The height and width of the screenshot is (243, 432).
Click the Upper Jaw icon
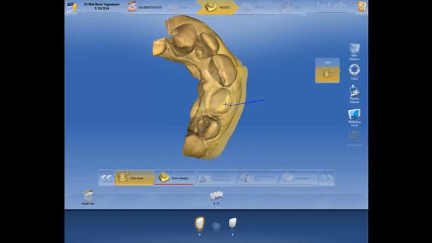tap(88, 197)
